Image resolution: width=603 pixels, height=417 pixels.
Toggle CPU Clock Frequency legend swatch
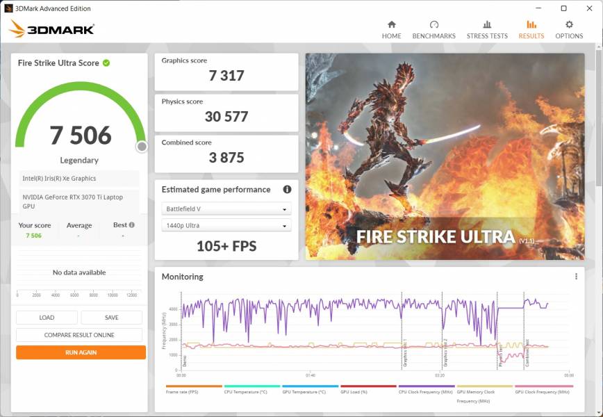(x=427, y=386)
